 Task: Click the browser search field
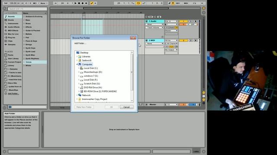(28, 9)
